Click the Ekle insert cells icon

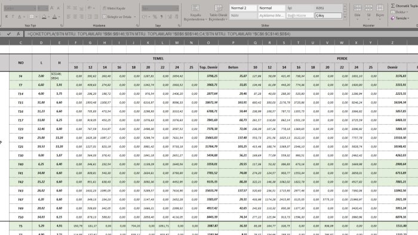pos(357,8)
